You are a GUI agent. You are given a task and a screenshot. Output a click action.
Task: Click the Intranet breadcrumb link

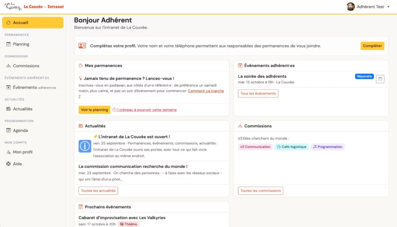(x=55, y=7)
